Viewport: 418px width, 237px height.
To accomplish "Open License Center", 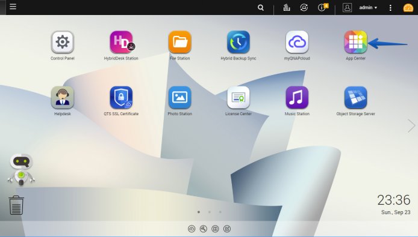I will pyautogui.click(x=239, y=97).
